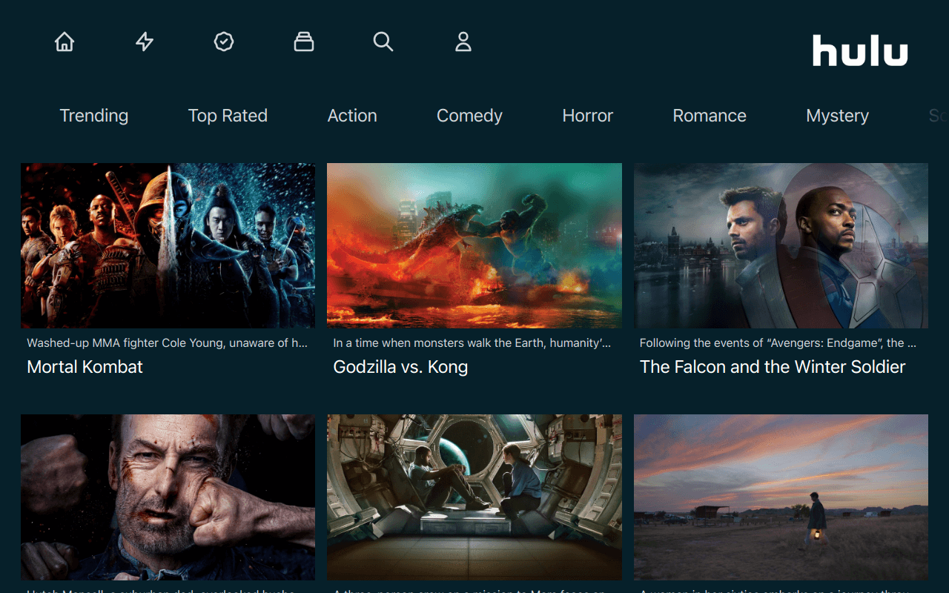Click The Falcon and the Winter Soldier title

coord(773,367)
